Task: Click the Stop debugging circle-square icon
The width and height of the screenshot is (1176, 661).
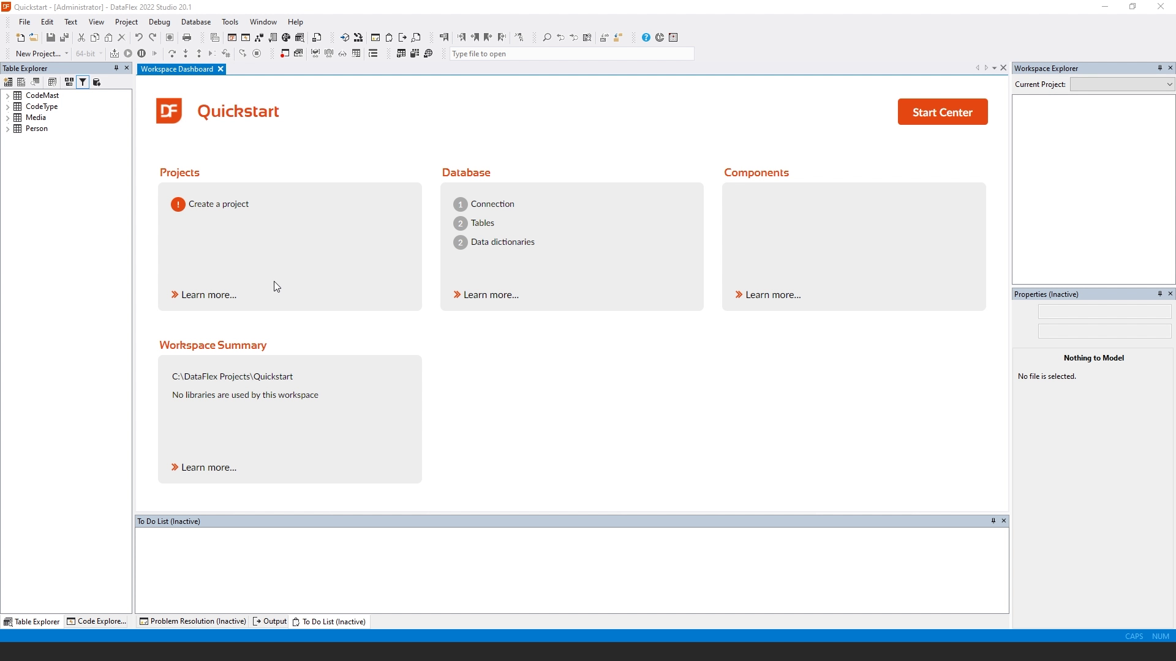Action: pyautogui.click(x=257, y=53)
